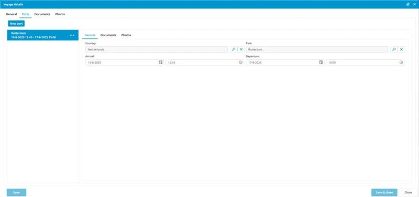Open the top-level Documents tab
Image resolution: width=419 pixels, height=197 pixels.
pyautogui.click(x=42, y=14)
